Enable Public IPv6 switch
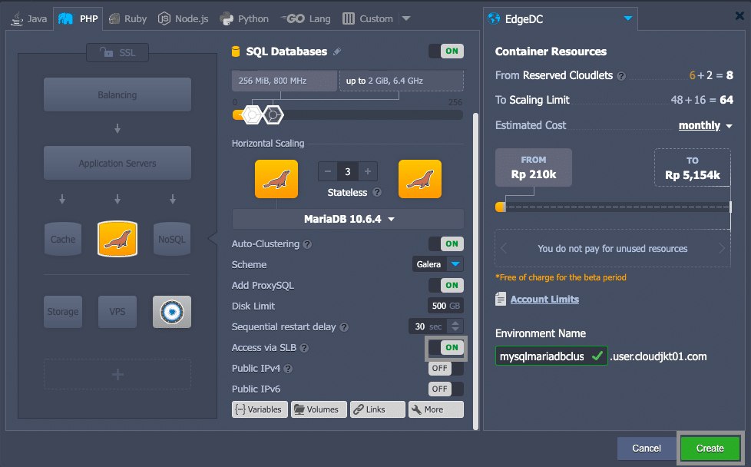 446,389
